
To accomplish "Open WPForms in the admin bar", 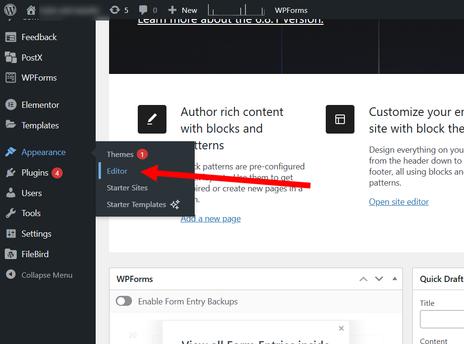I will pos(291,10).
